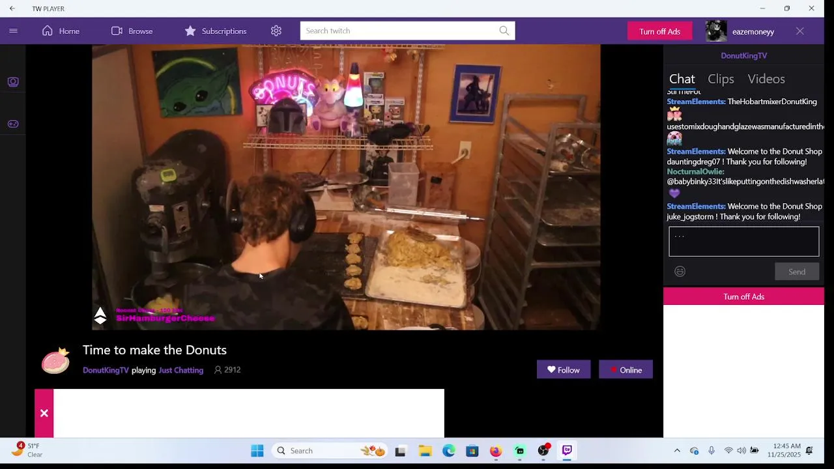Image resolution: width=834 pixels, height=469 pixels.
Task: Click the DonutKingTV channel link
Action: tap(106, 370)
